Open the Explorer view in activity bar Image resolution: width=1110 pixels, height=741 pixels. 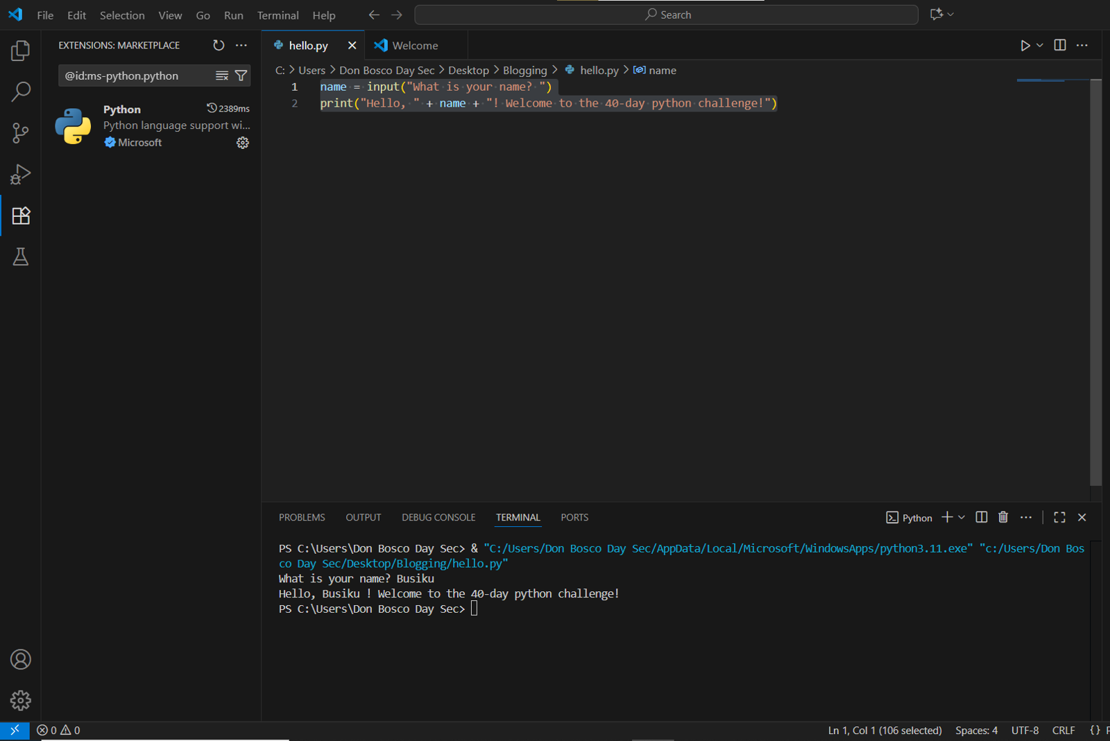(21, 51)
